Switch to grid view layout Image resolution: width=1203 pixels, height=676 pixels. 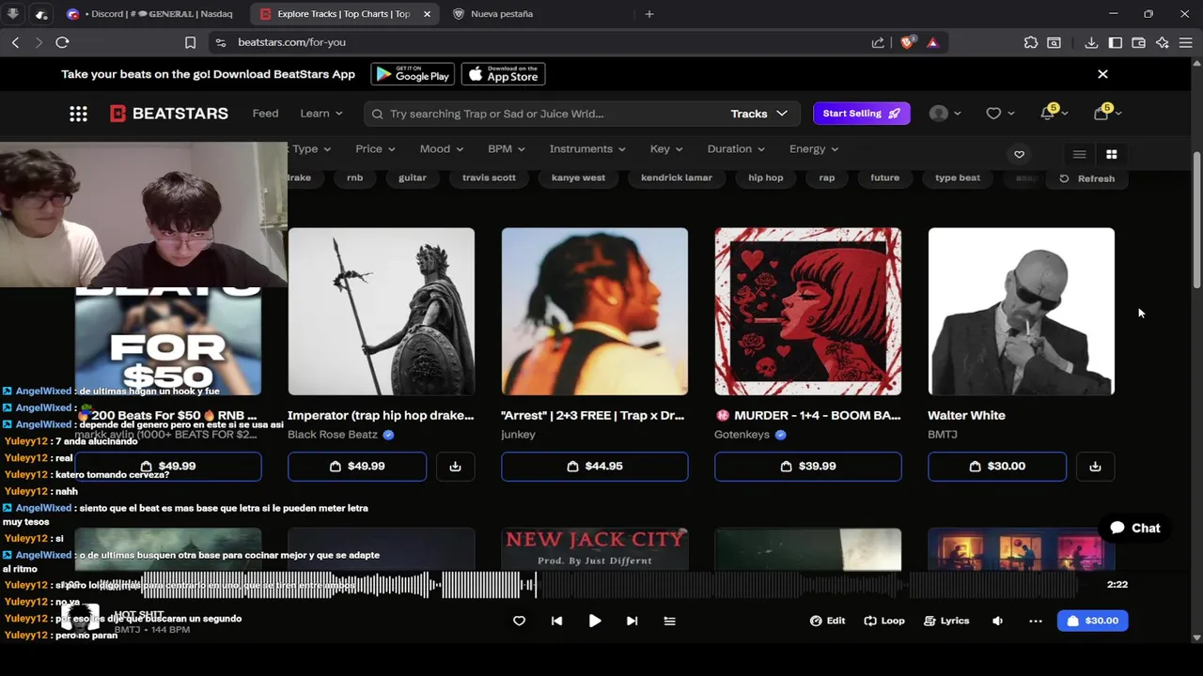[x=1111, y=154]
